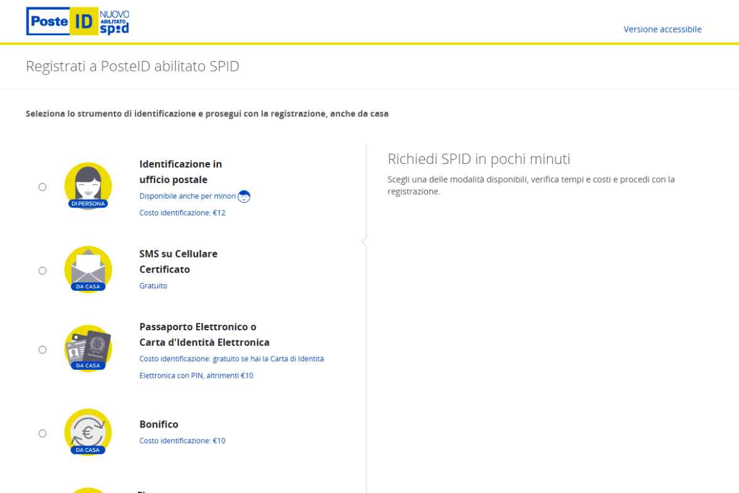Screen dimensions: 739x493
Task: Click the partially visible icon at page bottom
Action: coord(88,489)
